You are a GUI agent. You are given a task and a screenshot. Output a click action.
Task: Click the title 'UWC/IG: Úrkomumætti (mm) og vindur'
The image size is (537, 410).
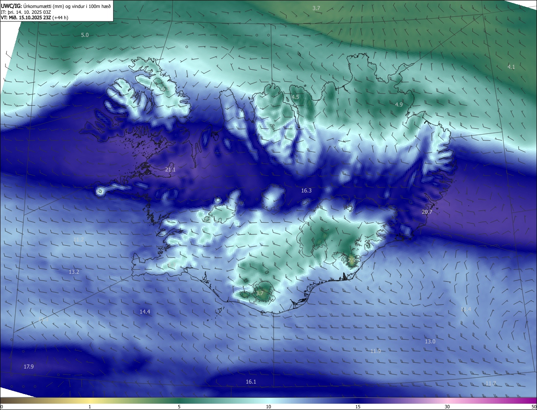56,5
